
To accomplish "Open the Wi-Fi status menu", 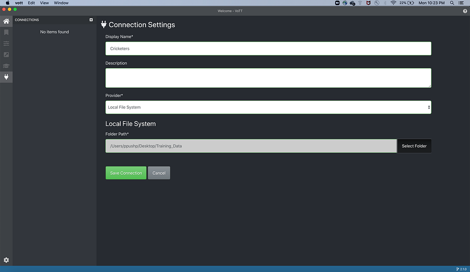I will click(393, 3).
